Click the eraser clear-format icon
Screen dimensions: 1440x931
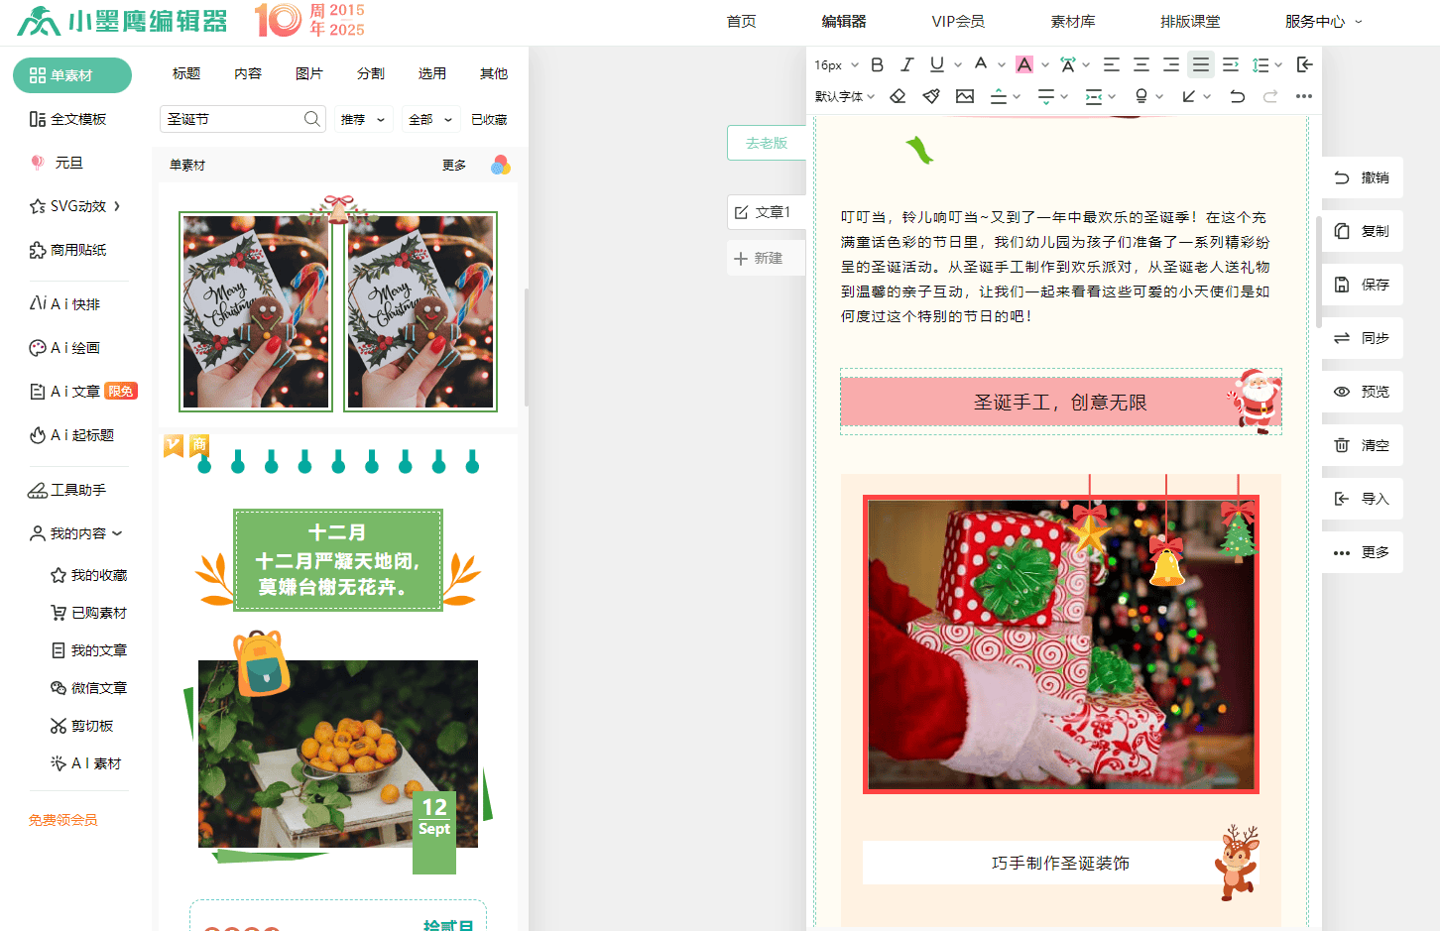tap(898, 96)
